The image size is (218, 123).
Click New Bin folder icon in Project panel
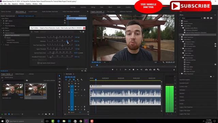click(46, 114)
